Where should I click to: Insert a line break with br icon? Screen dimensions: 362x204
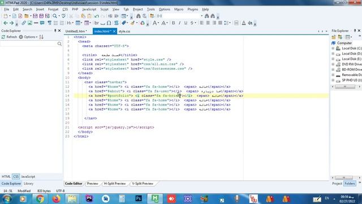coord(97,23)
